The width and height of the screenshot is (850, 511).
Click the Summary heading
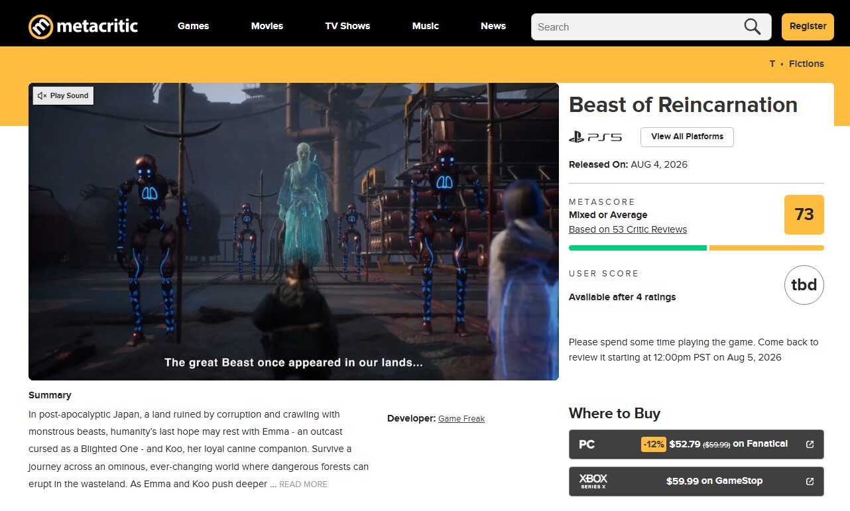[50, 395]
